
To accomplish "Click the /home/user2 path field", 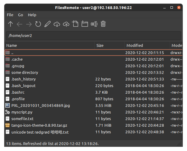I will click(93, 36).
